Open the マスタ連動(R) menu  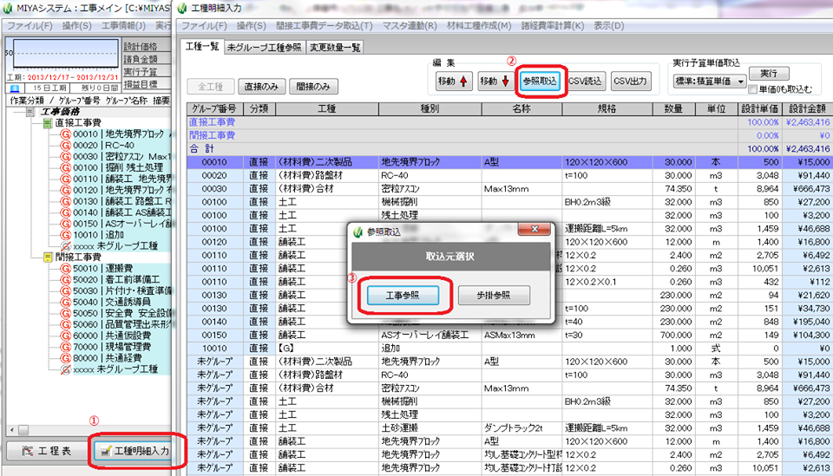pyautogui.click(x=410, y=25)
